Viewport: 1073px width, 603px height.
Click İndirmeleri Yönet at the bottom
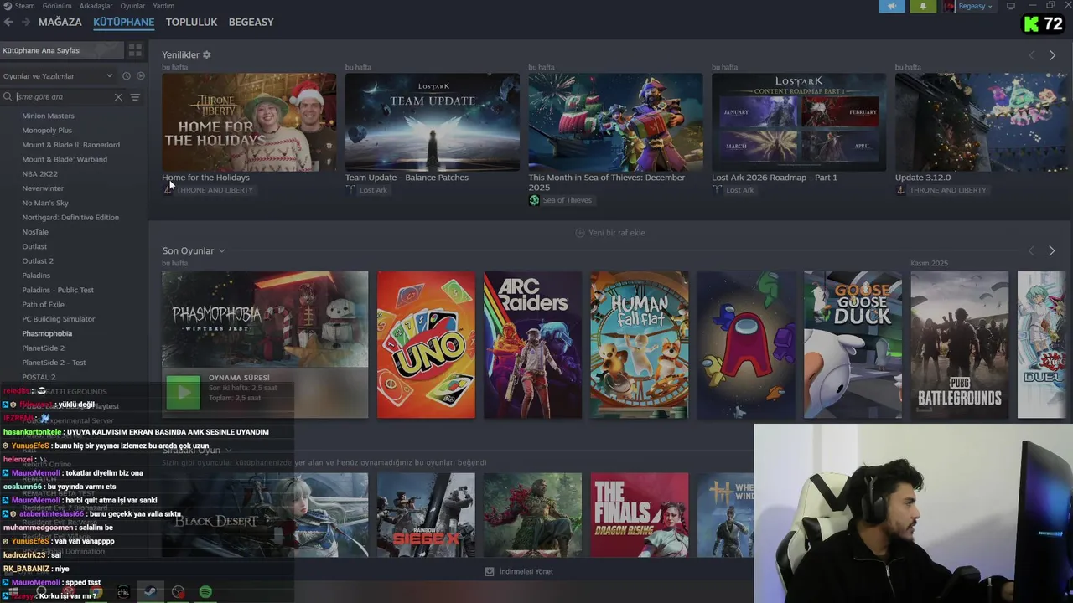point(519,571)
